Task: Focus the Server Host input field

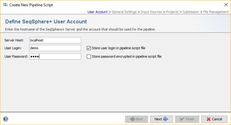Action: pos(55,40)
